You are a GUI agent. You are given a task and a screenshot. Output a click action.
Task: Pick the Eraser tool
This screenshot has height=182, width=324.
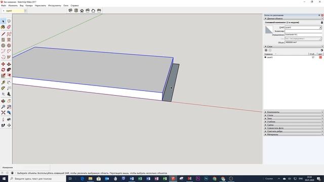tap(9, 27)
